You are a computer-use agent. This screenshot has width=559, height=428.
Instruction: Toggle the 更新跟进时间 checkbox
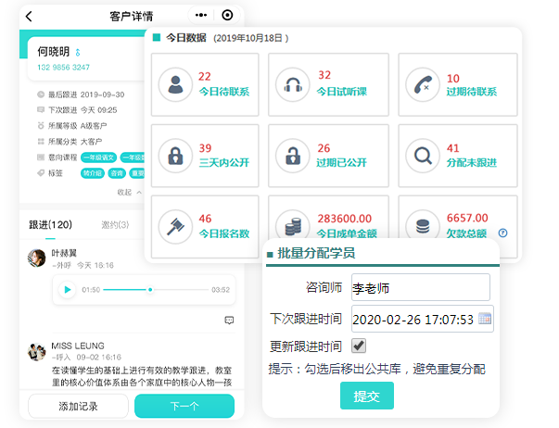click(359, 346)
